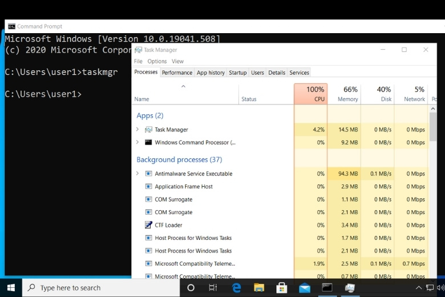
Task: Open the View menu
Action: pyautogui.click(x=177, y=61)
